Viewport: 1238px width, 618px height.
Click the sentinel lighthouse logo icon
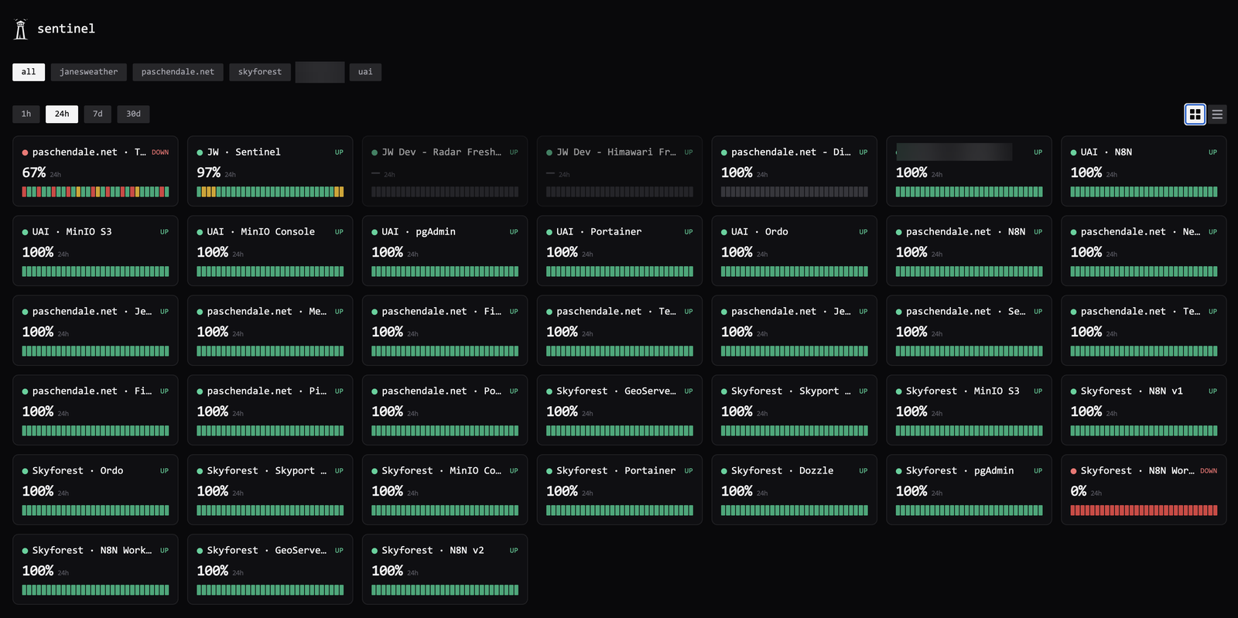pyautogui.click(x=21, y=29)
